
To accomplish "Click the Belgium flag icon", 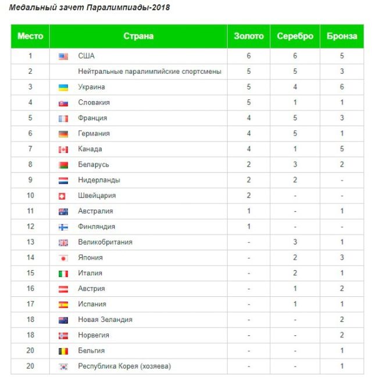I will coord(63,351).
